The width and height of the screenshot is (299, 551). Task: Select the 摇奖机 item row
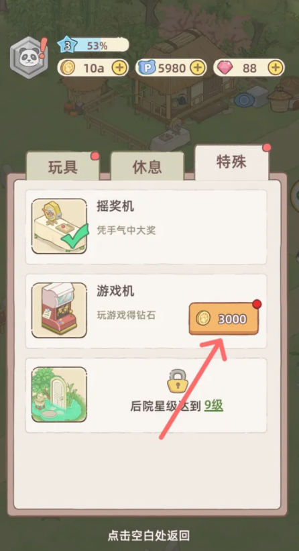[146, 227]
